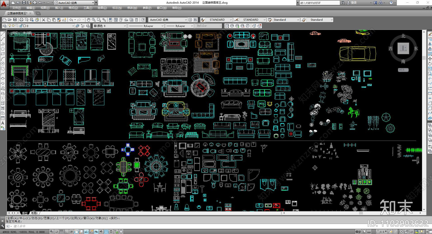This screenshot has height=234, width=432.
Task: Switch to the 布局1 layout tab
Action: [x=35, y=213]
